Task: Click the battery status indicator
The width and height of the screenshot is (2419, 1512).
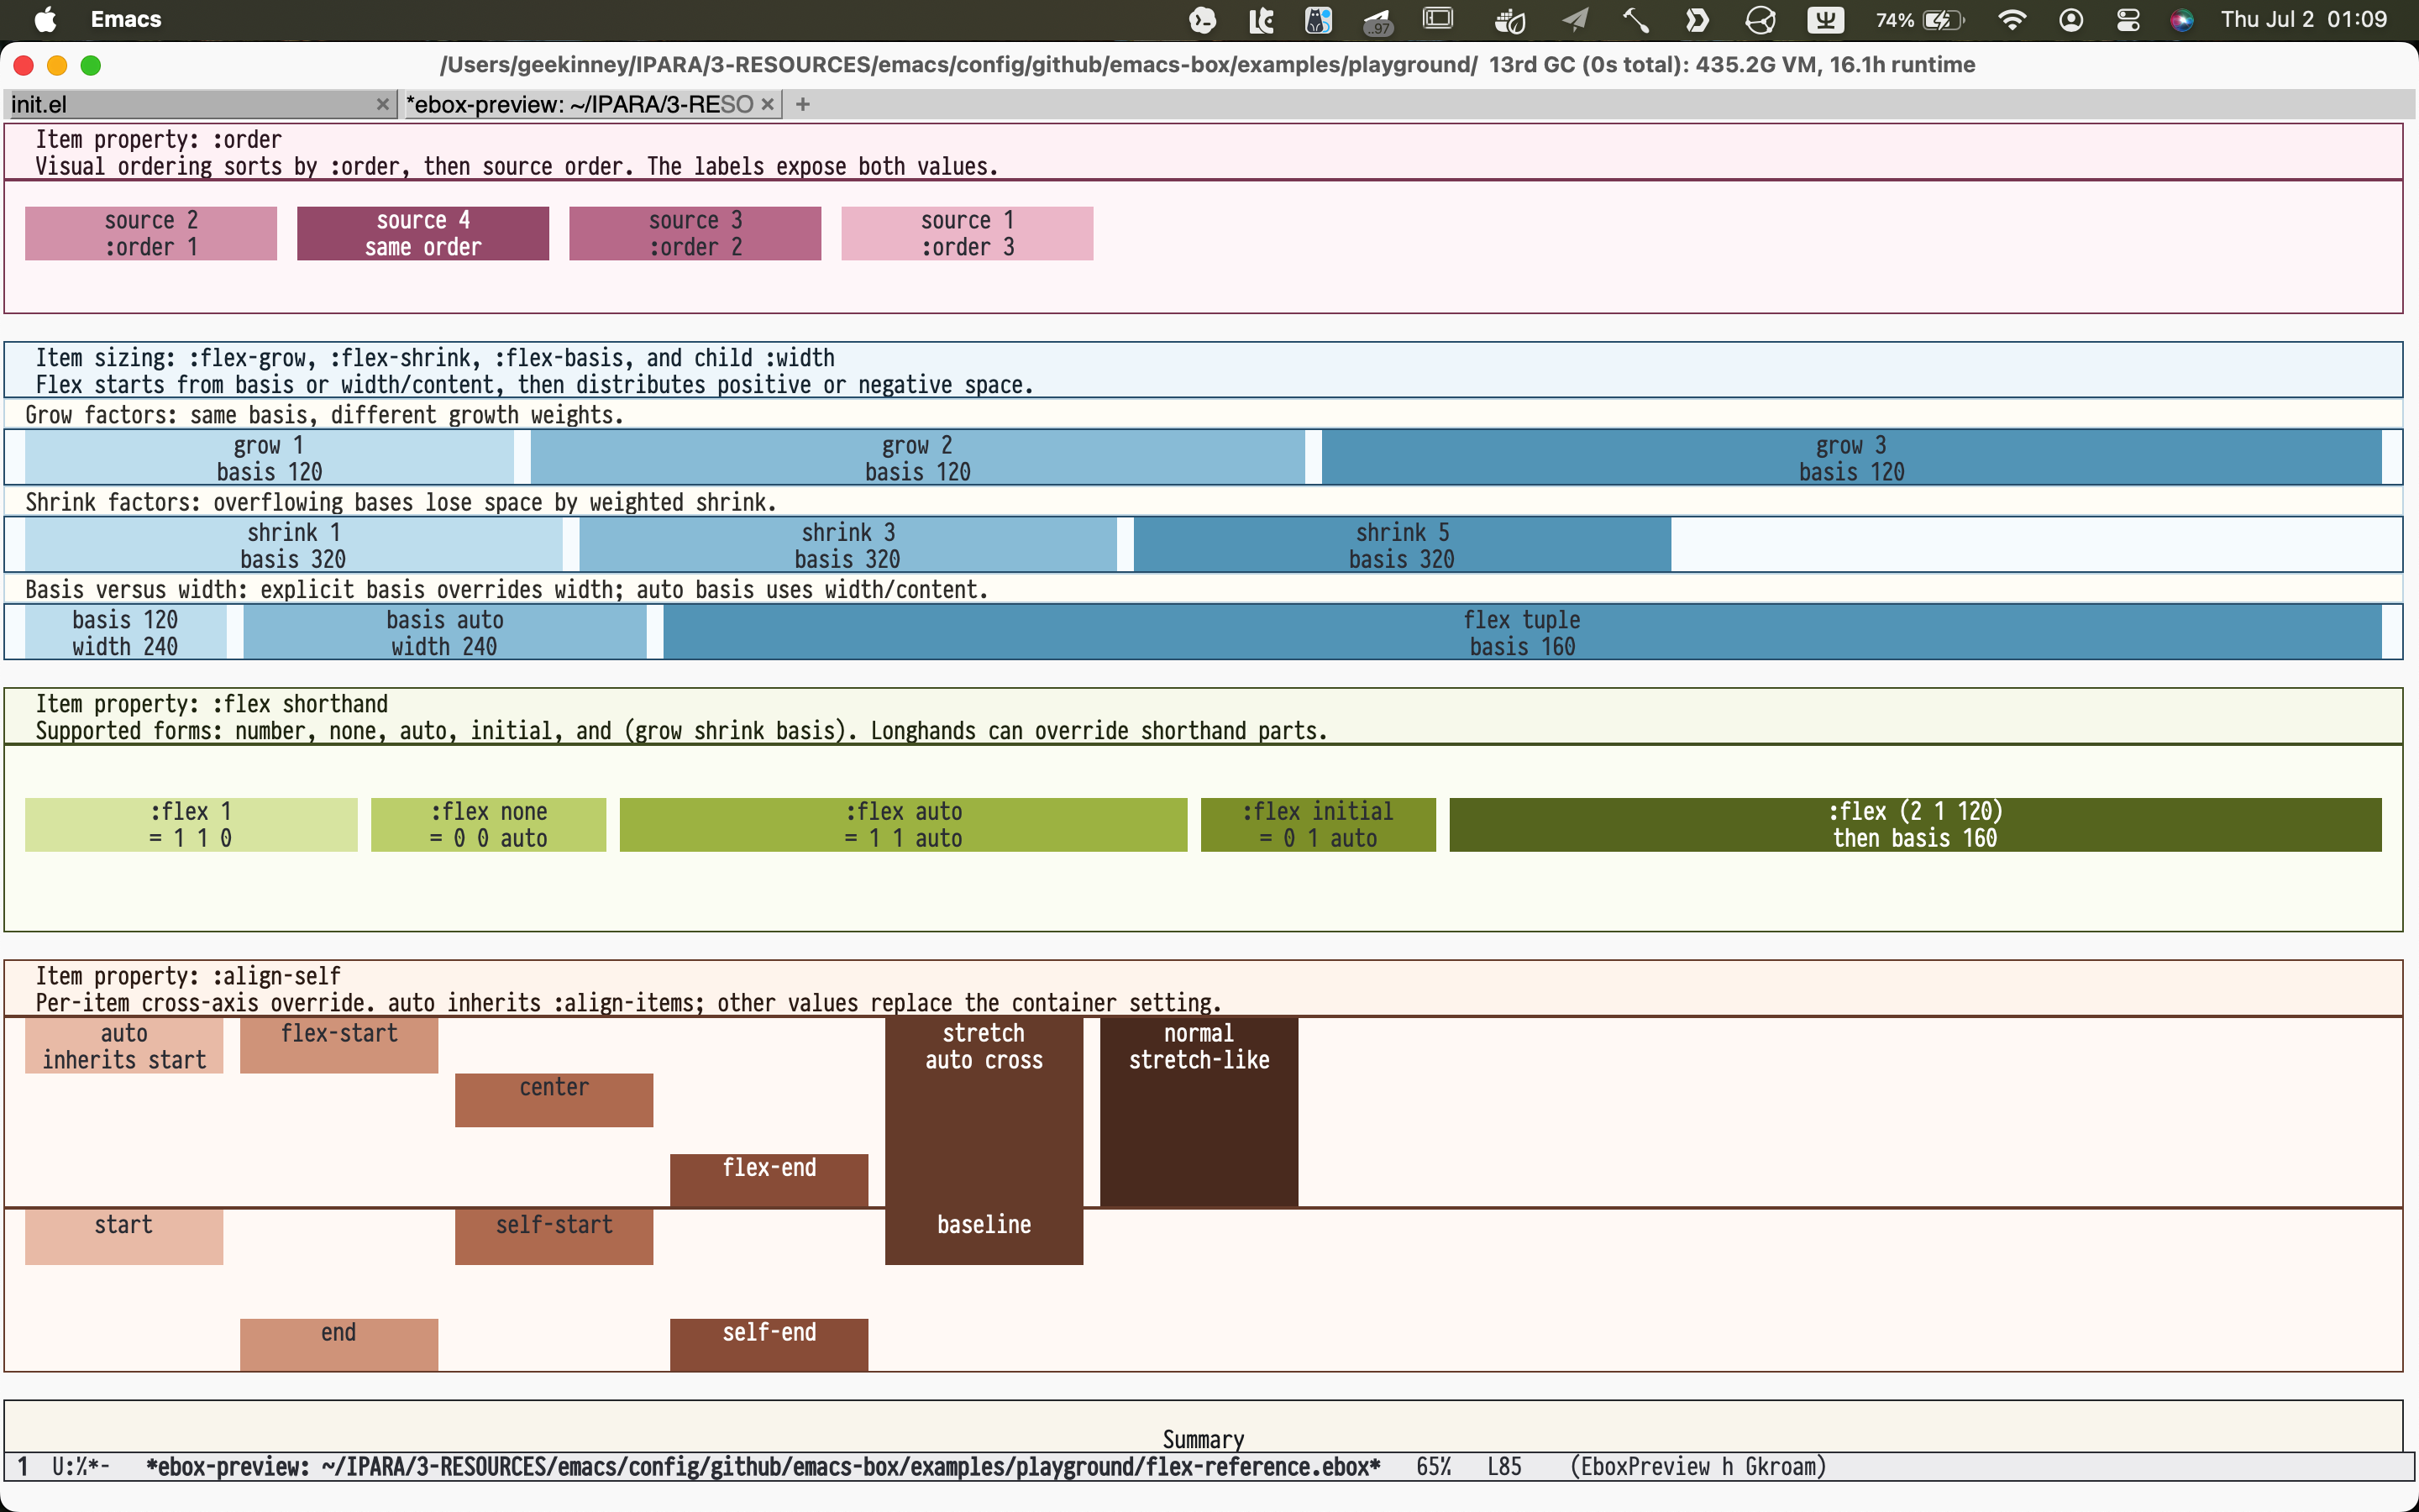Action: [1919, 19]
